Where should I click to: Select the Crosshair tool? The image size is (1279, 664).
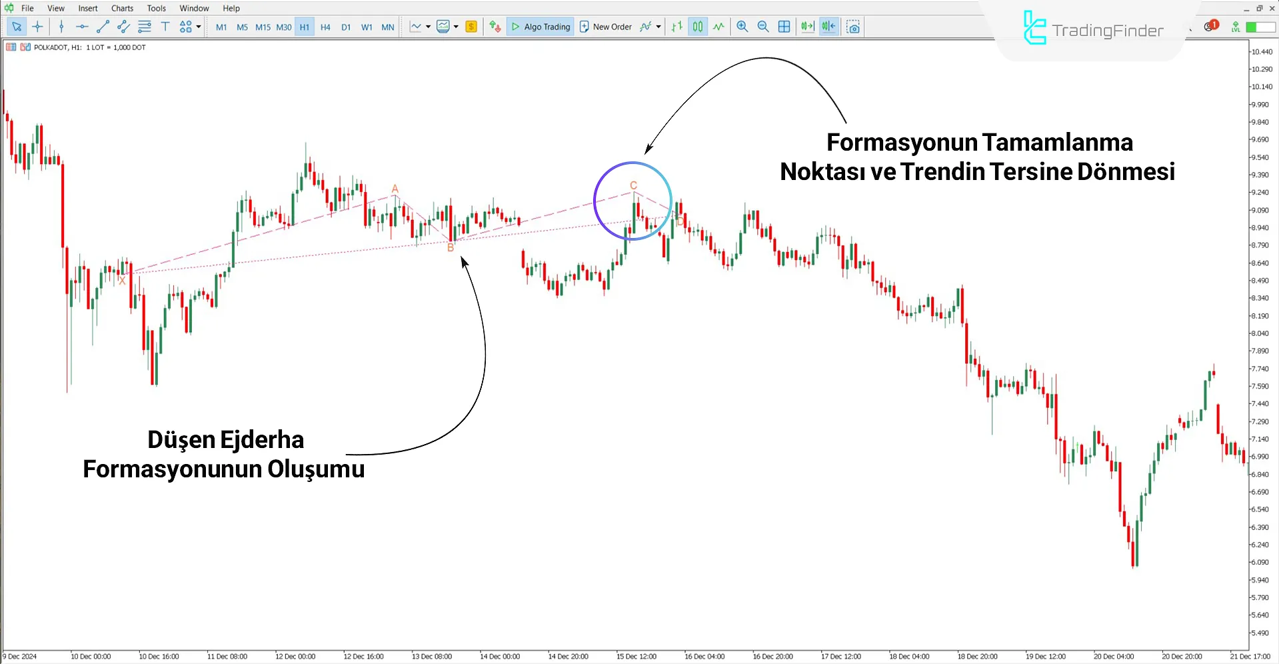38,27
